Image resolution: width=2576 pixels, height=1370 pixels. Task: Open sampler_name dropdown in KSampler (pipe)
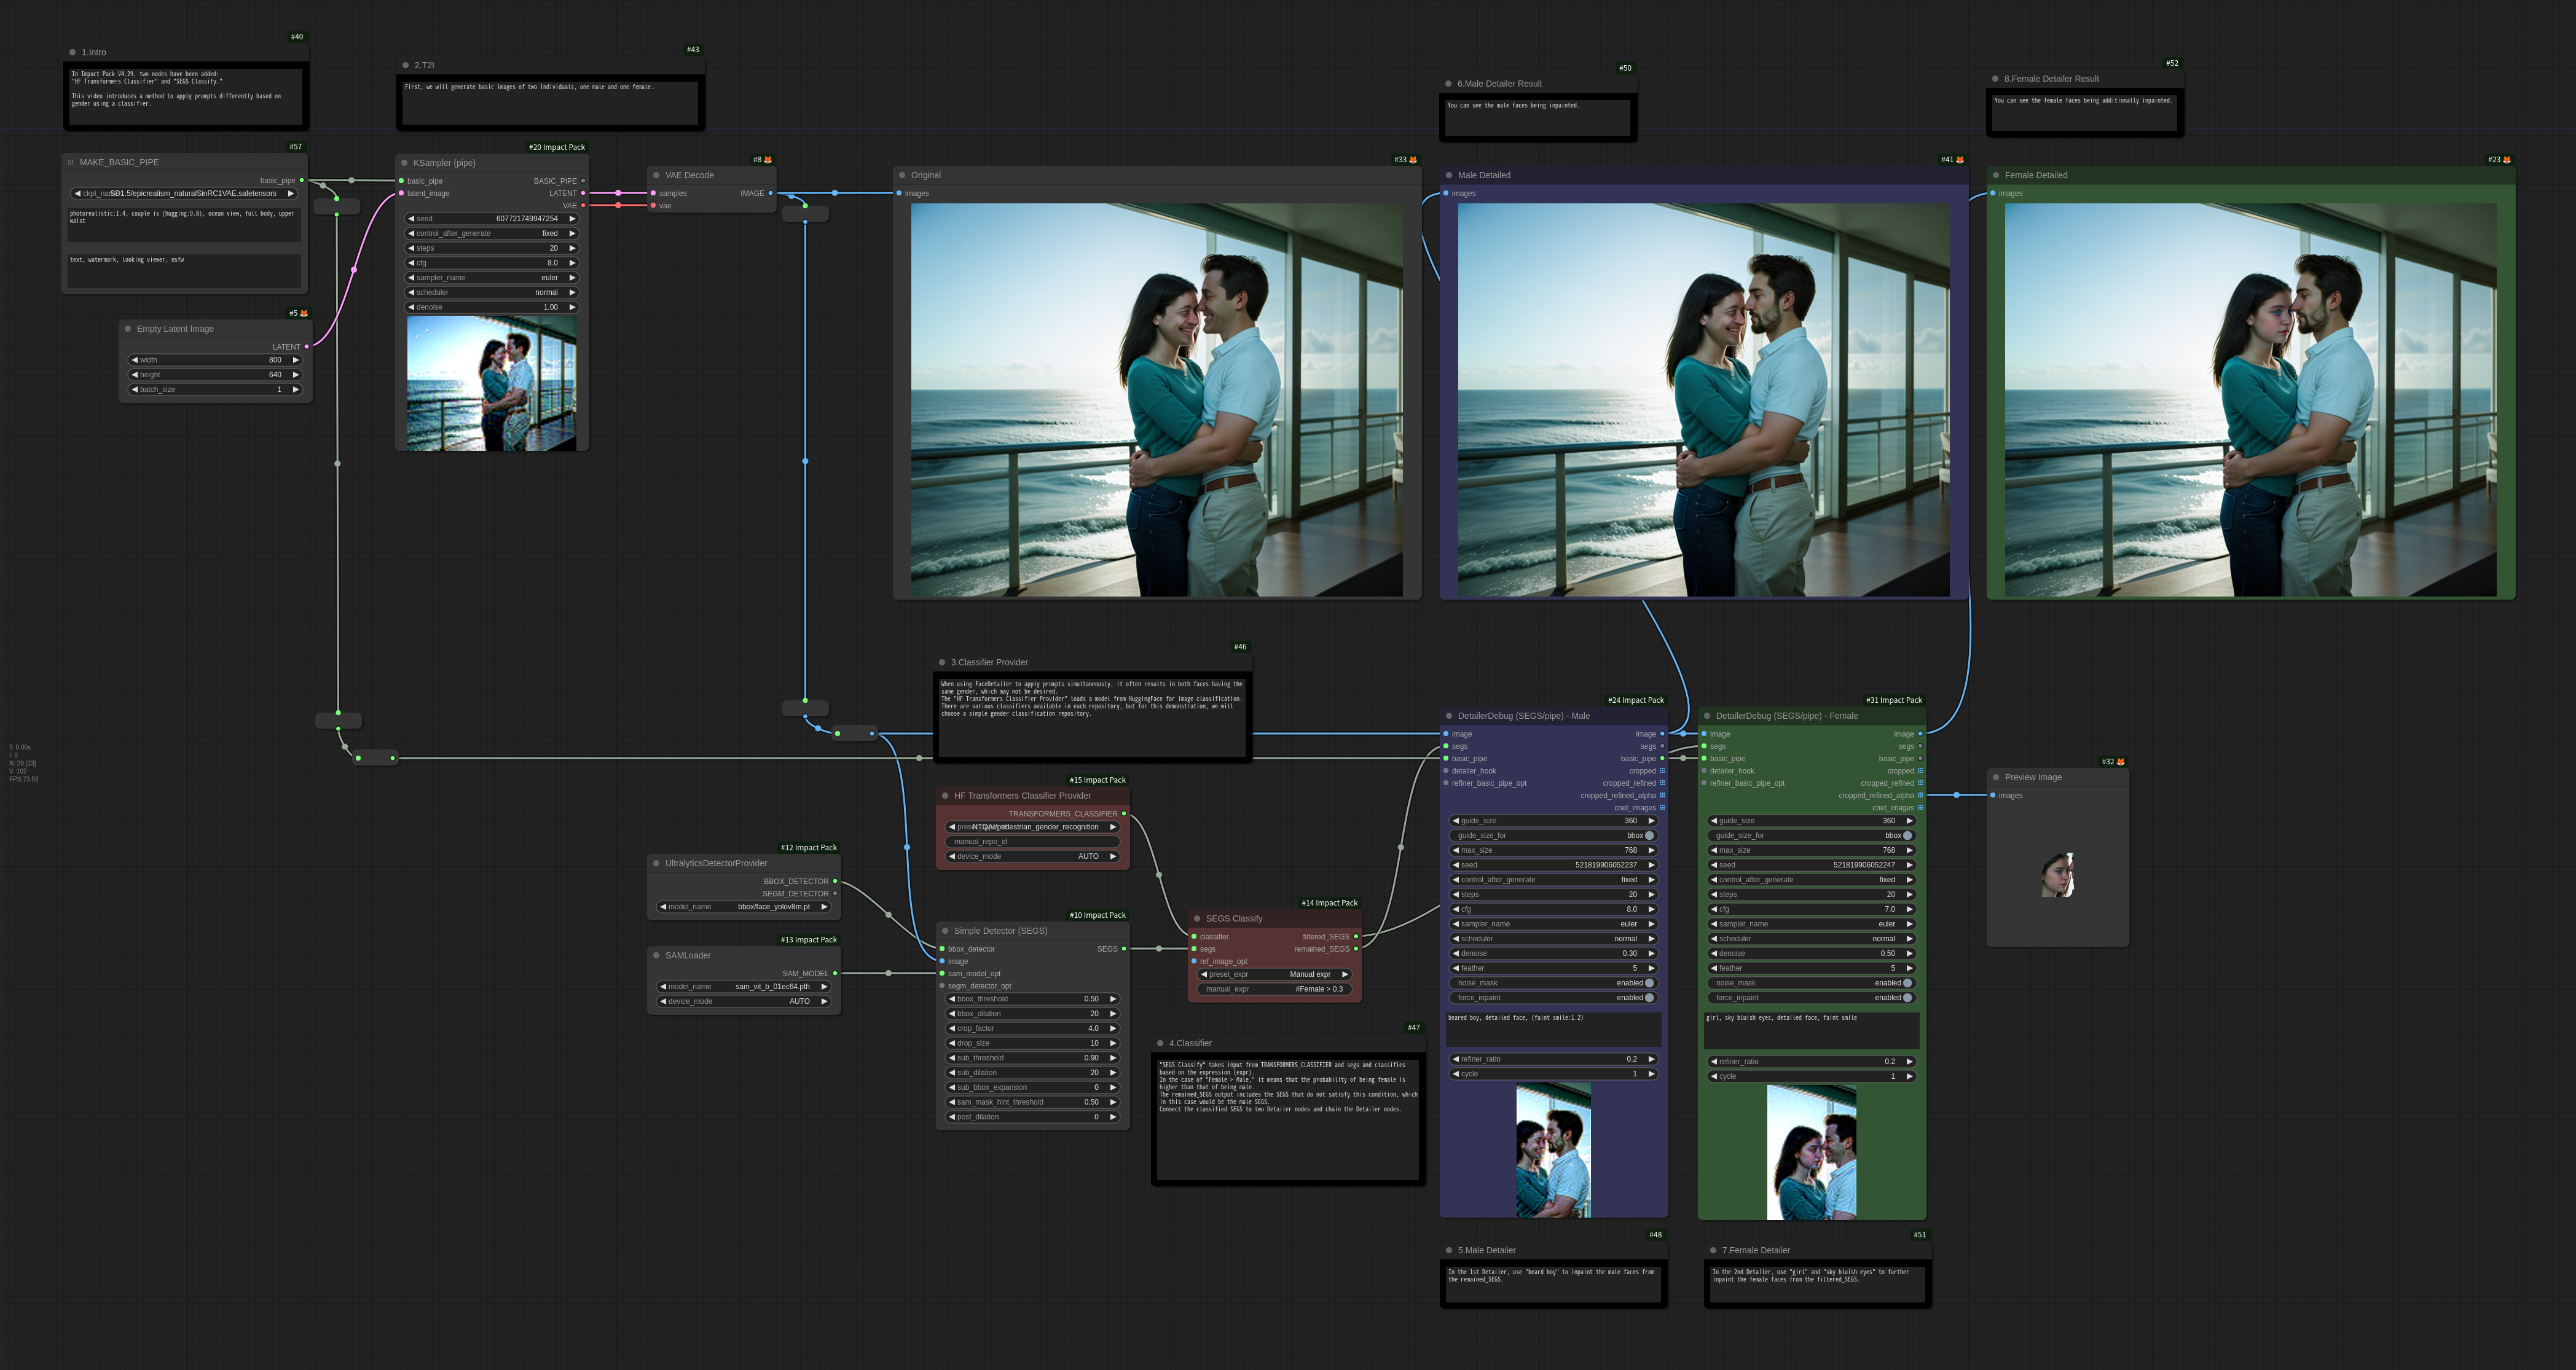click(491, 278)
